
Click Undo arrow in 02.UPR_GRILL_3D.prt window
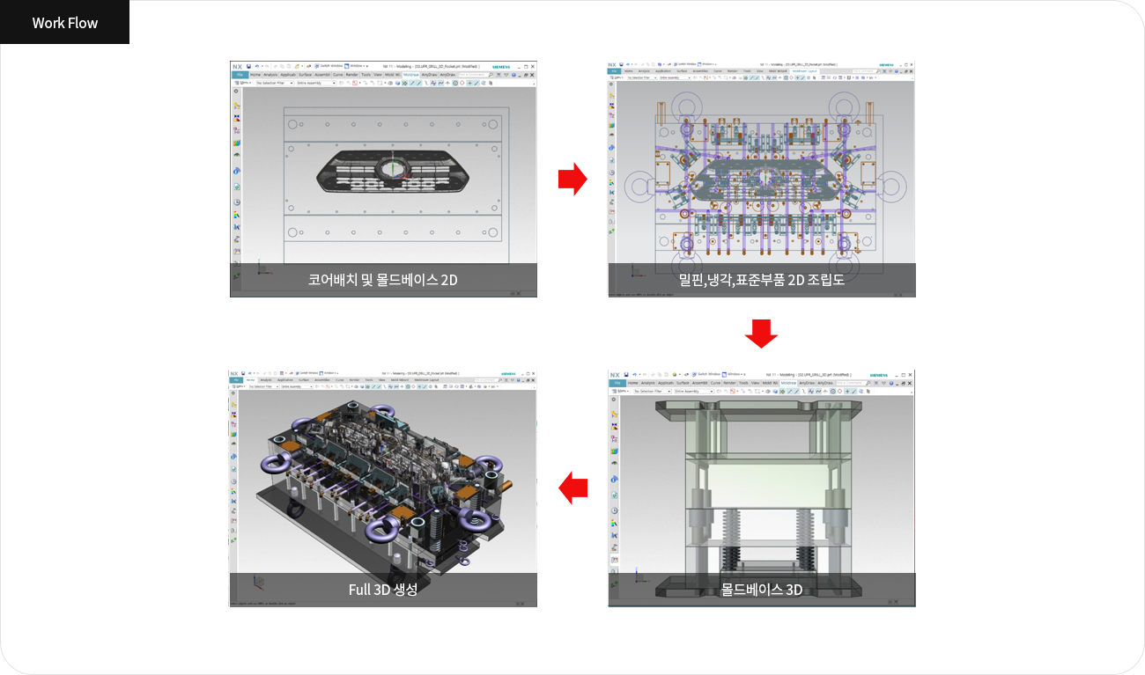[634, 374]
